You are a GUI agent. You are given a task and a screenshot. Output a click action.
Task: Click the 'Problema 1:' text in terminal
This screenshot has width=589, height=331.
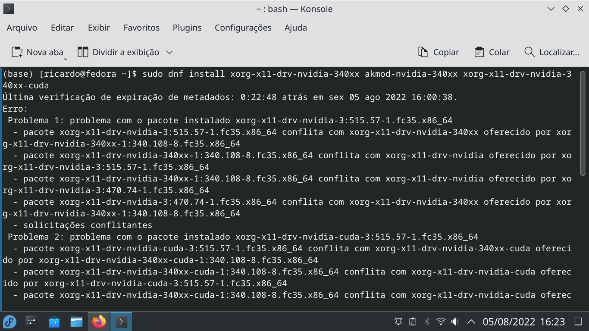coord(36,120)
